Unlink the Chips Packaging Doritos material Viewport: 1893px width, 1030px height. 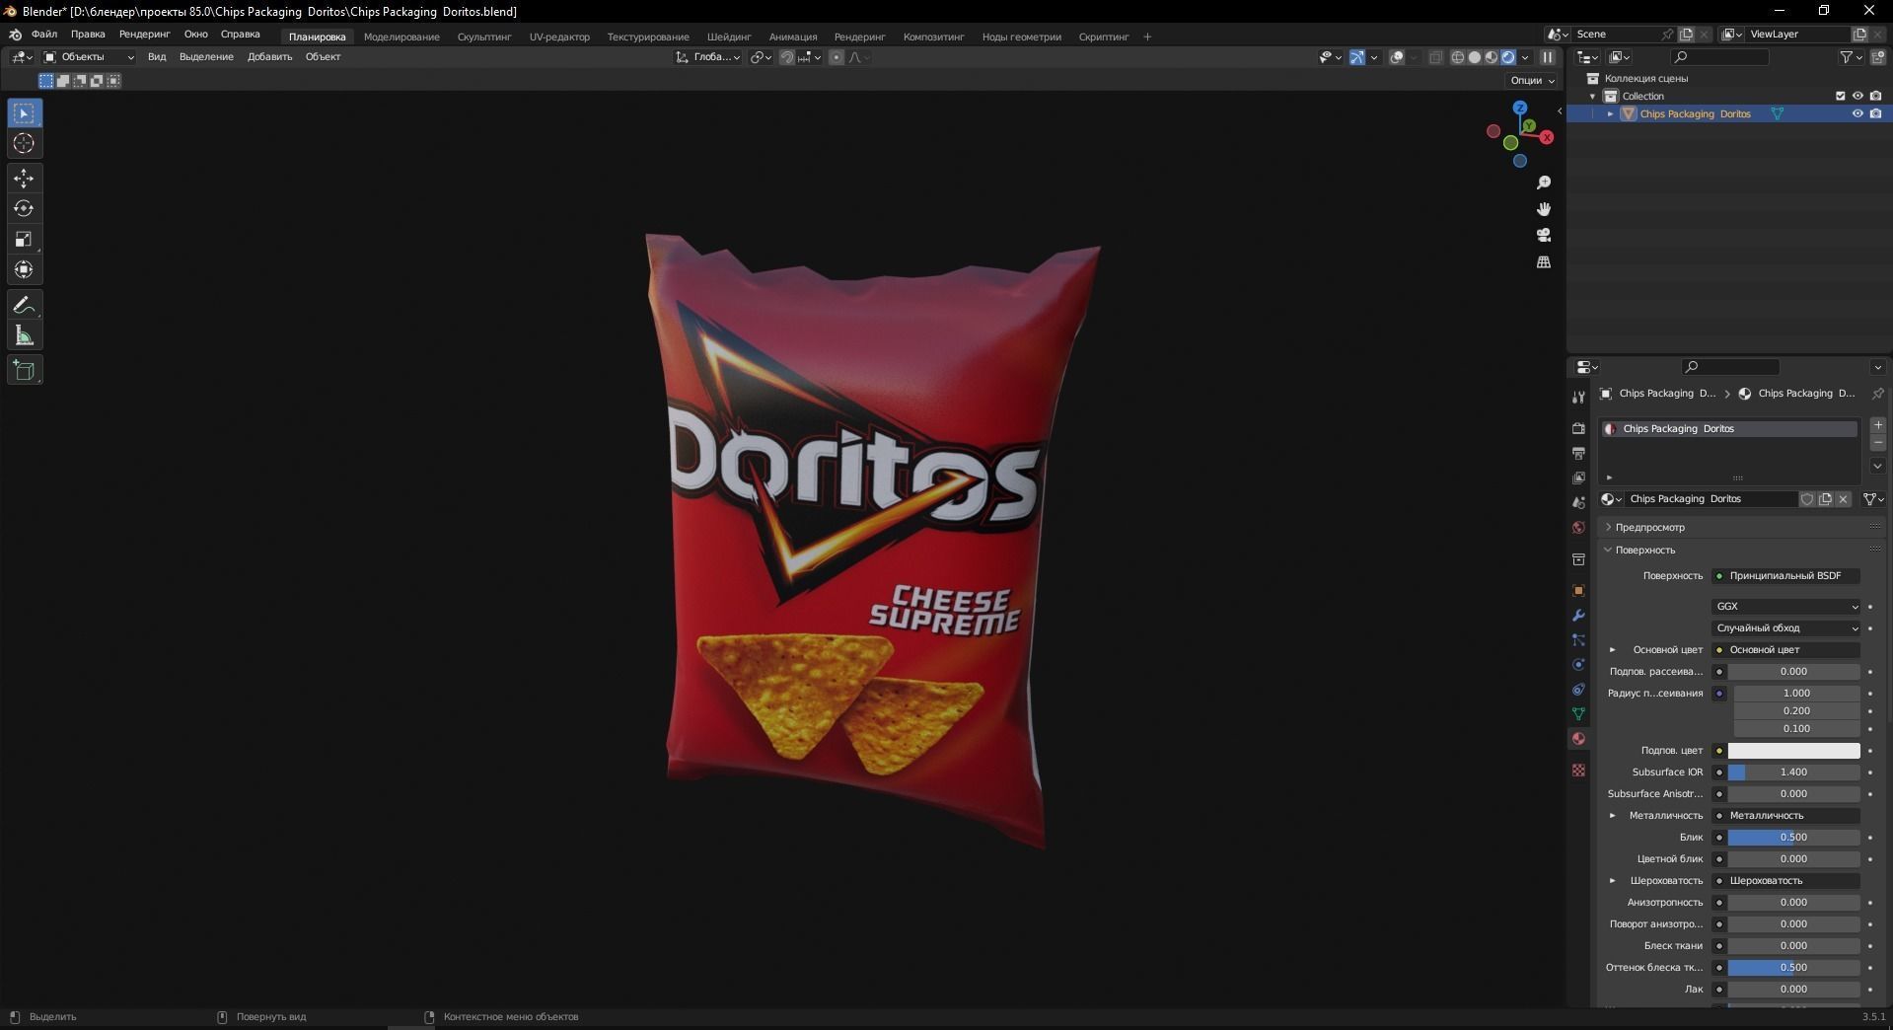click(x=1843, y=499)
